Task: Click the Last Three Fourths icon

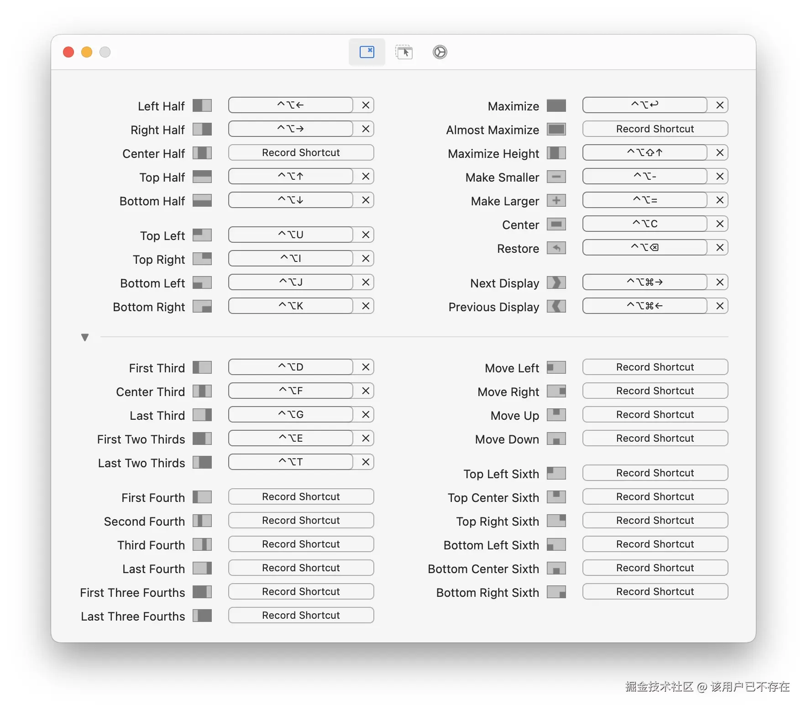Action: pyautogui.click(x=202, y=616)
